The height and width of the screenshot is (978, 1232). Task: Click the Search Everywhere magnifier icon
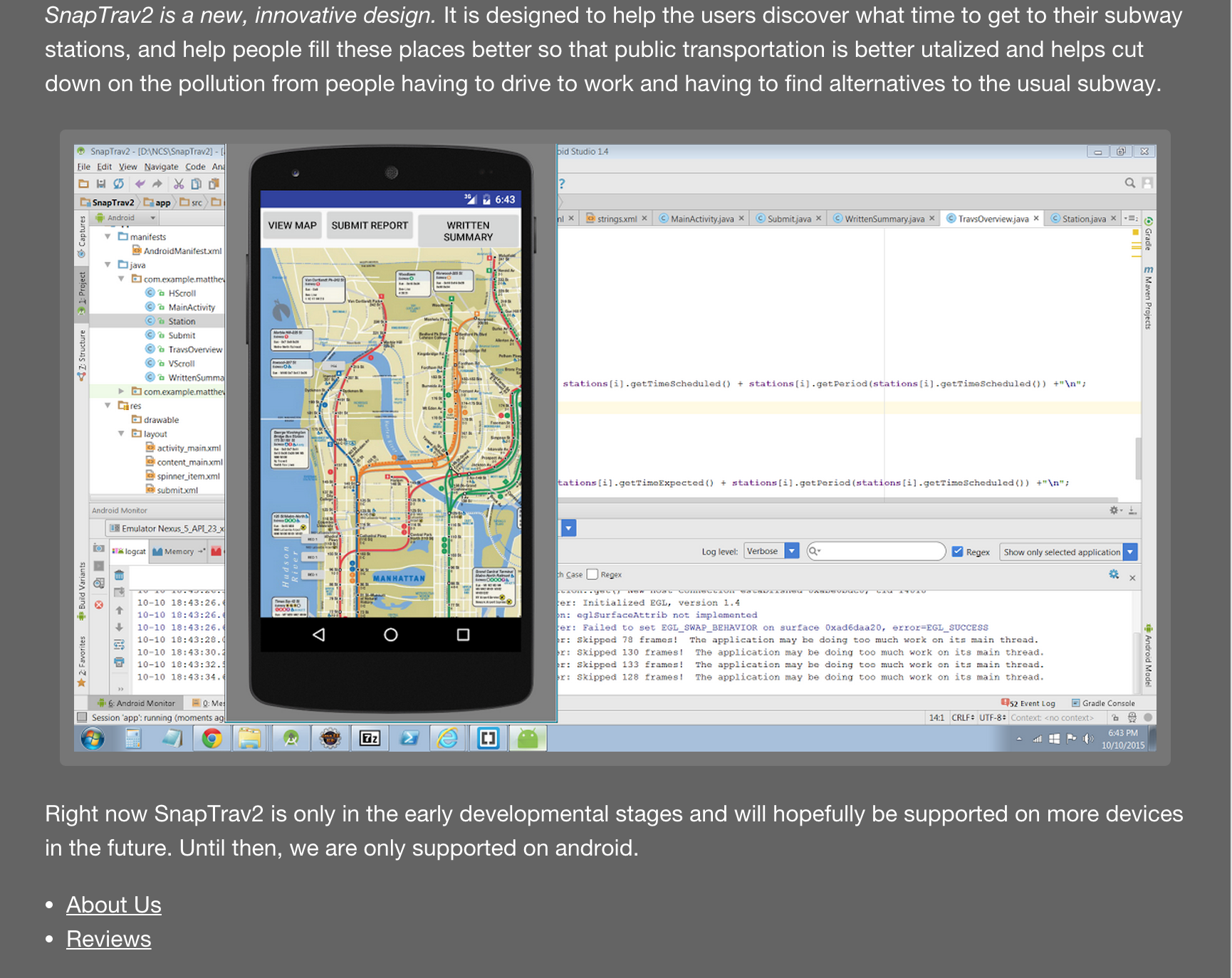point(1130,183)
